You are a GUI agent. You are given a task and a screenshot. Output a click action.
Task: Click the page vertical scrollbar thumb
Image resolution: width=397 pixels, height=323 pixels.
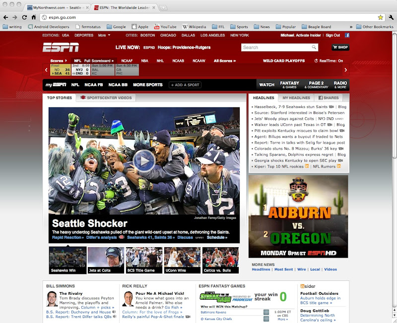[x=395, y=96]
